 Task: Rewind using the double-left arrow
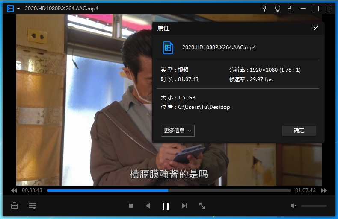coord(14,190)
